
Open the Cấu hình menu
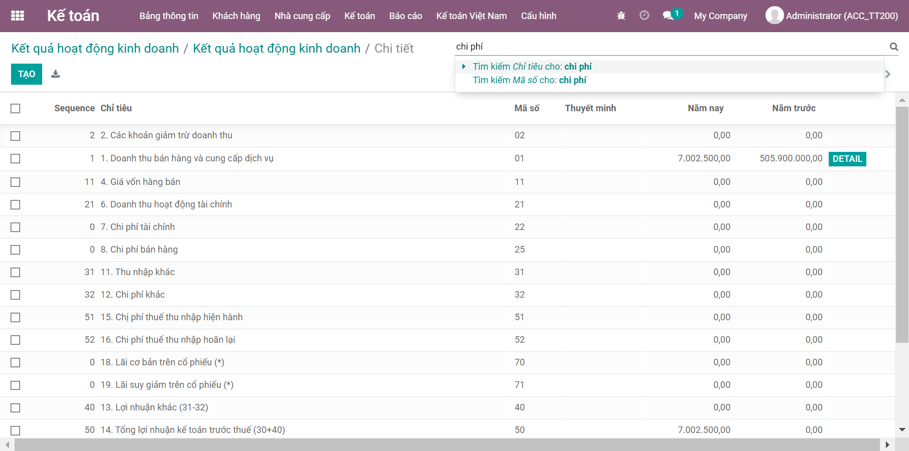[539, 16]
